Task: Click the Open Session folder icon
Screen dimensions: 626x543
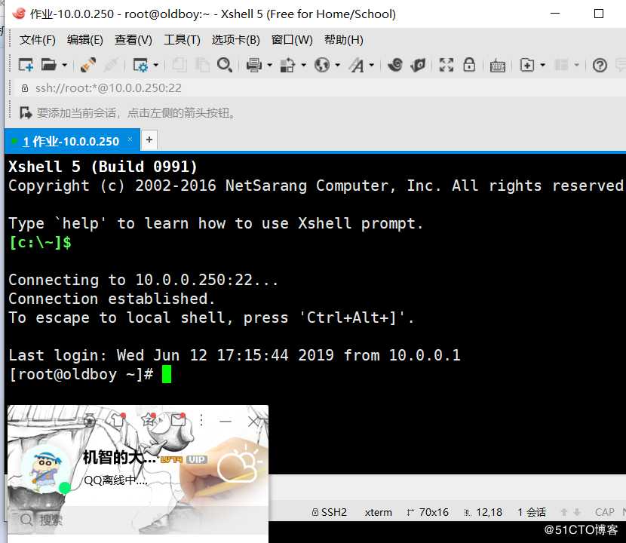Action: click(x=49, y=65)
